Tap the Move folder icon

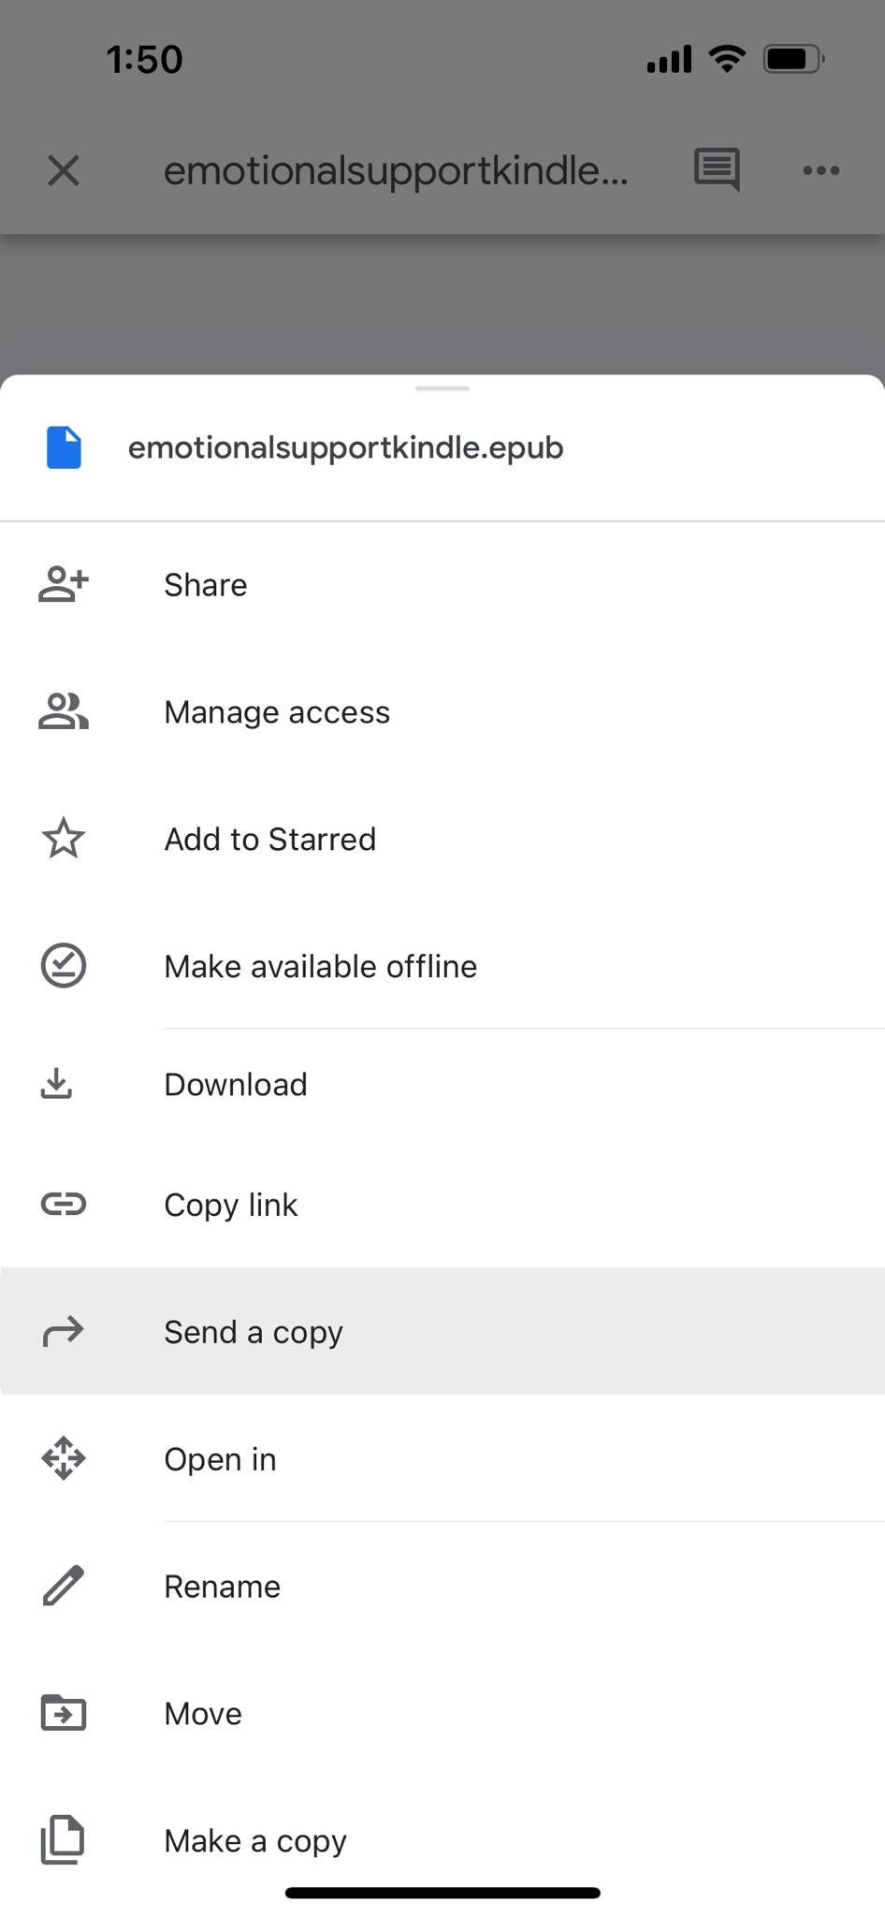(x=63, y=1713)
